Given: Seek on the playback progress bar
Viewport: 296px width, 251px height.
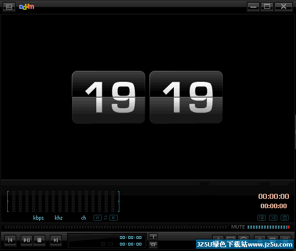Looking at the screenshot, I should click(117, 227).
